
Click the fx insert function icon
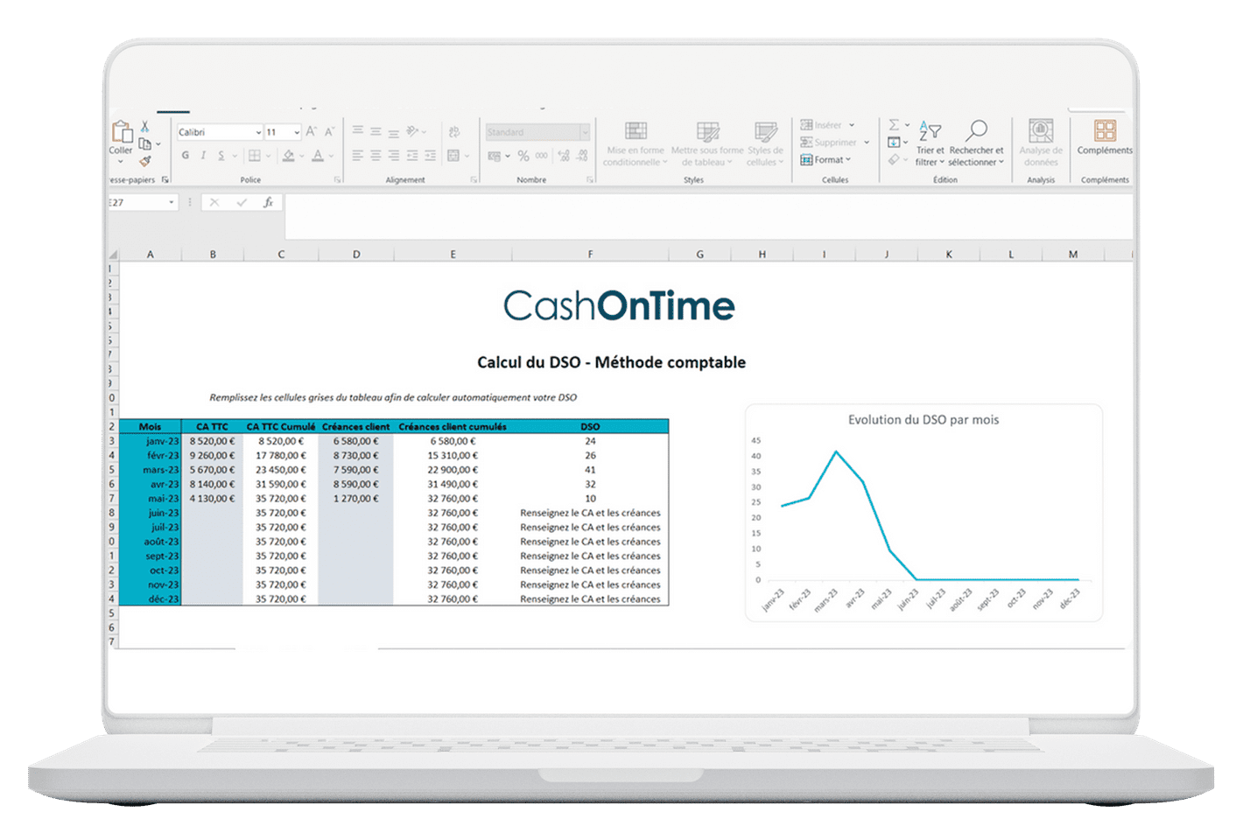(269, 203)
